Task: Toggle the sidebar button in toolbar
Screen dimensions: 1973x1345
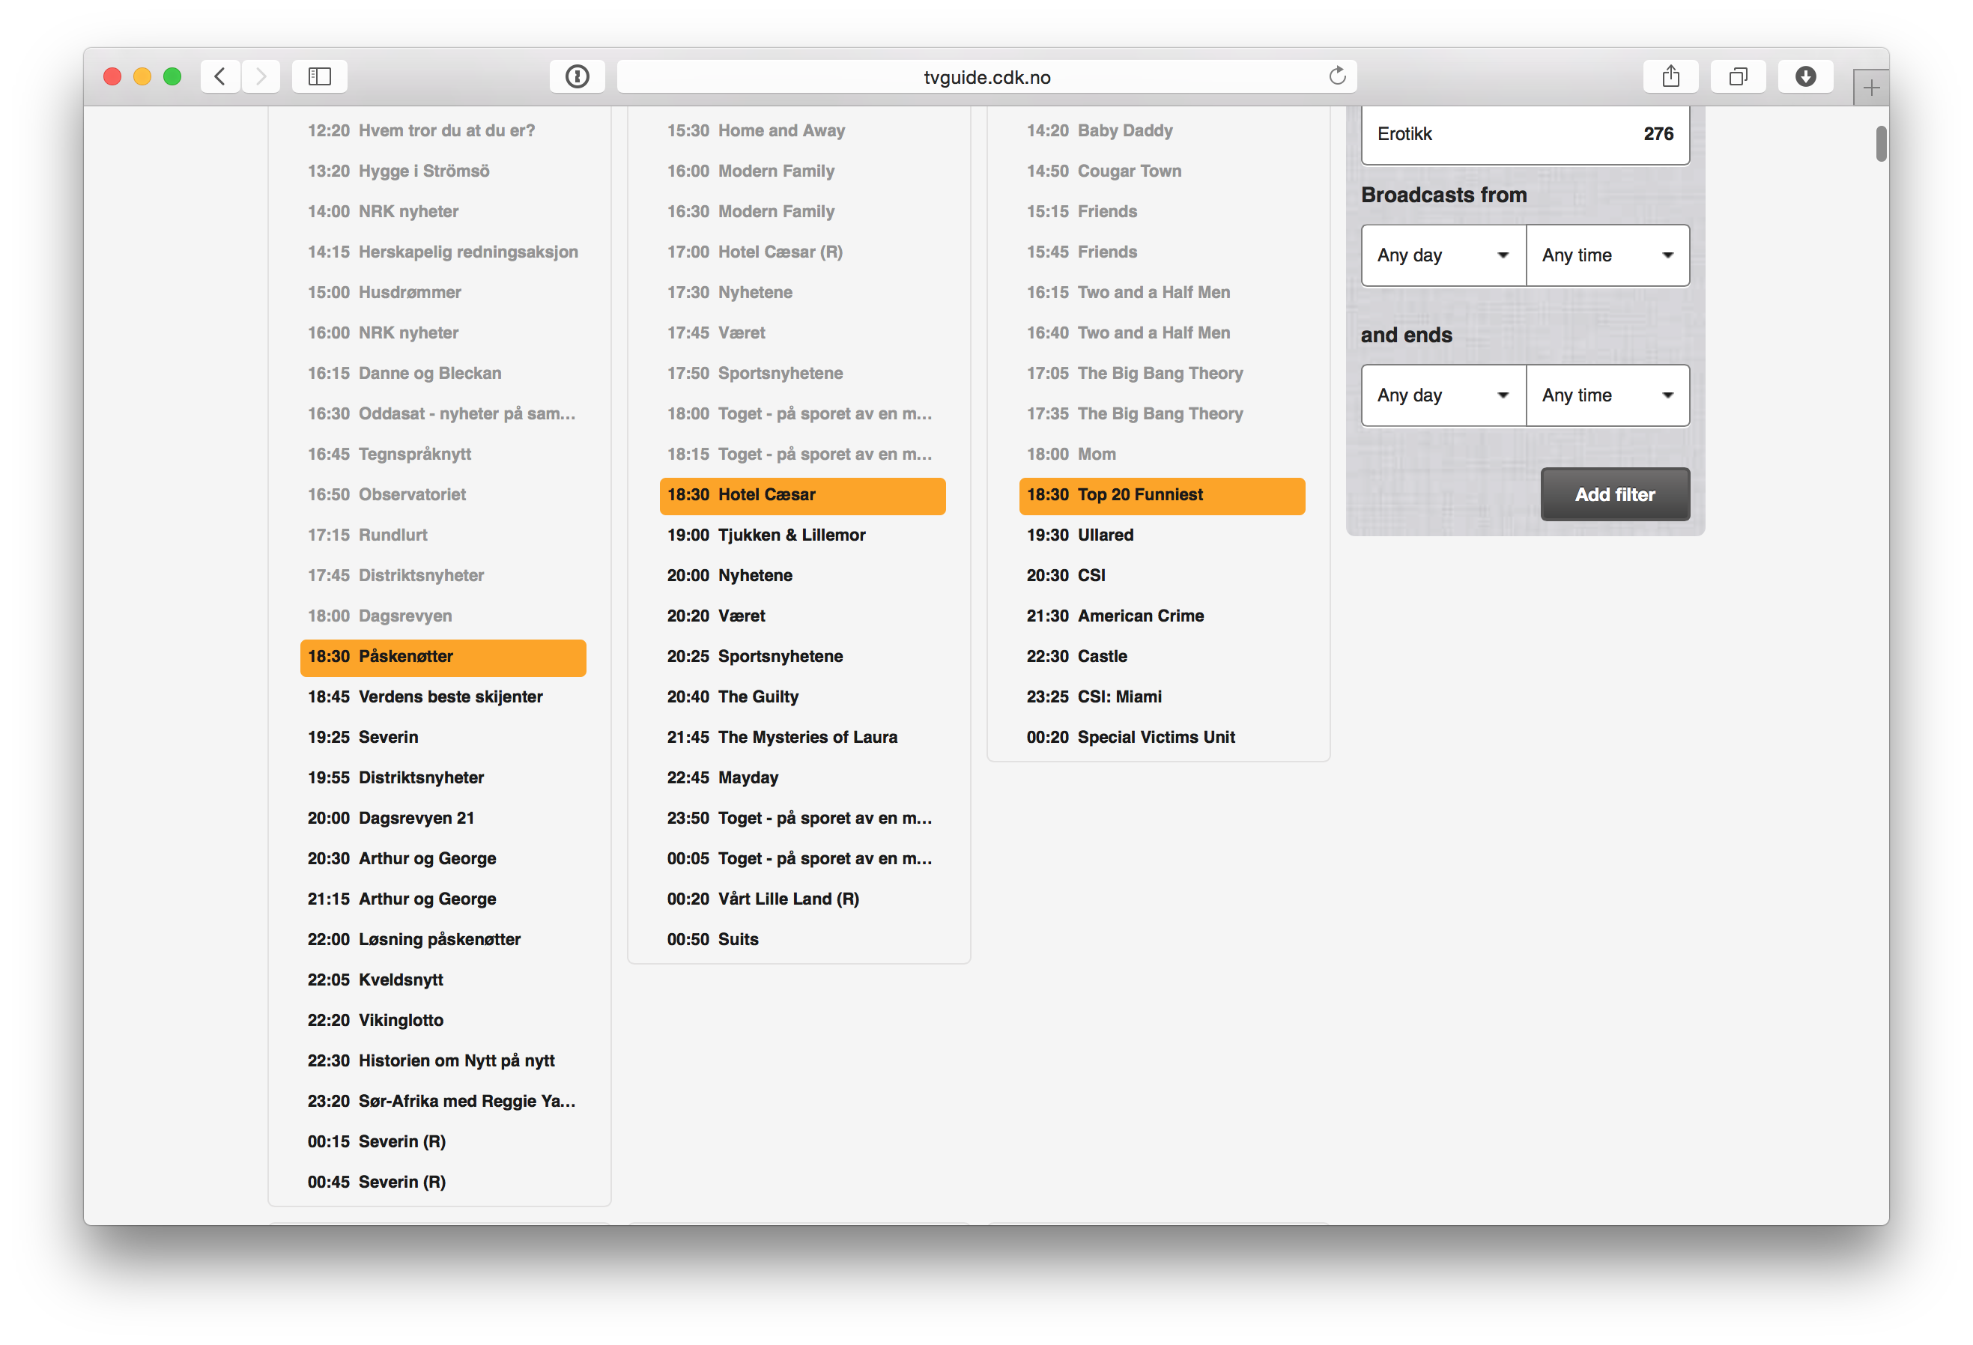Action: click(x=319, y=76)
